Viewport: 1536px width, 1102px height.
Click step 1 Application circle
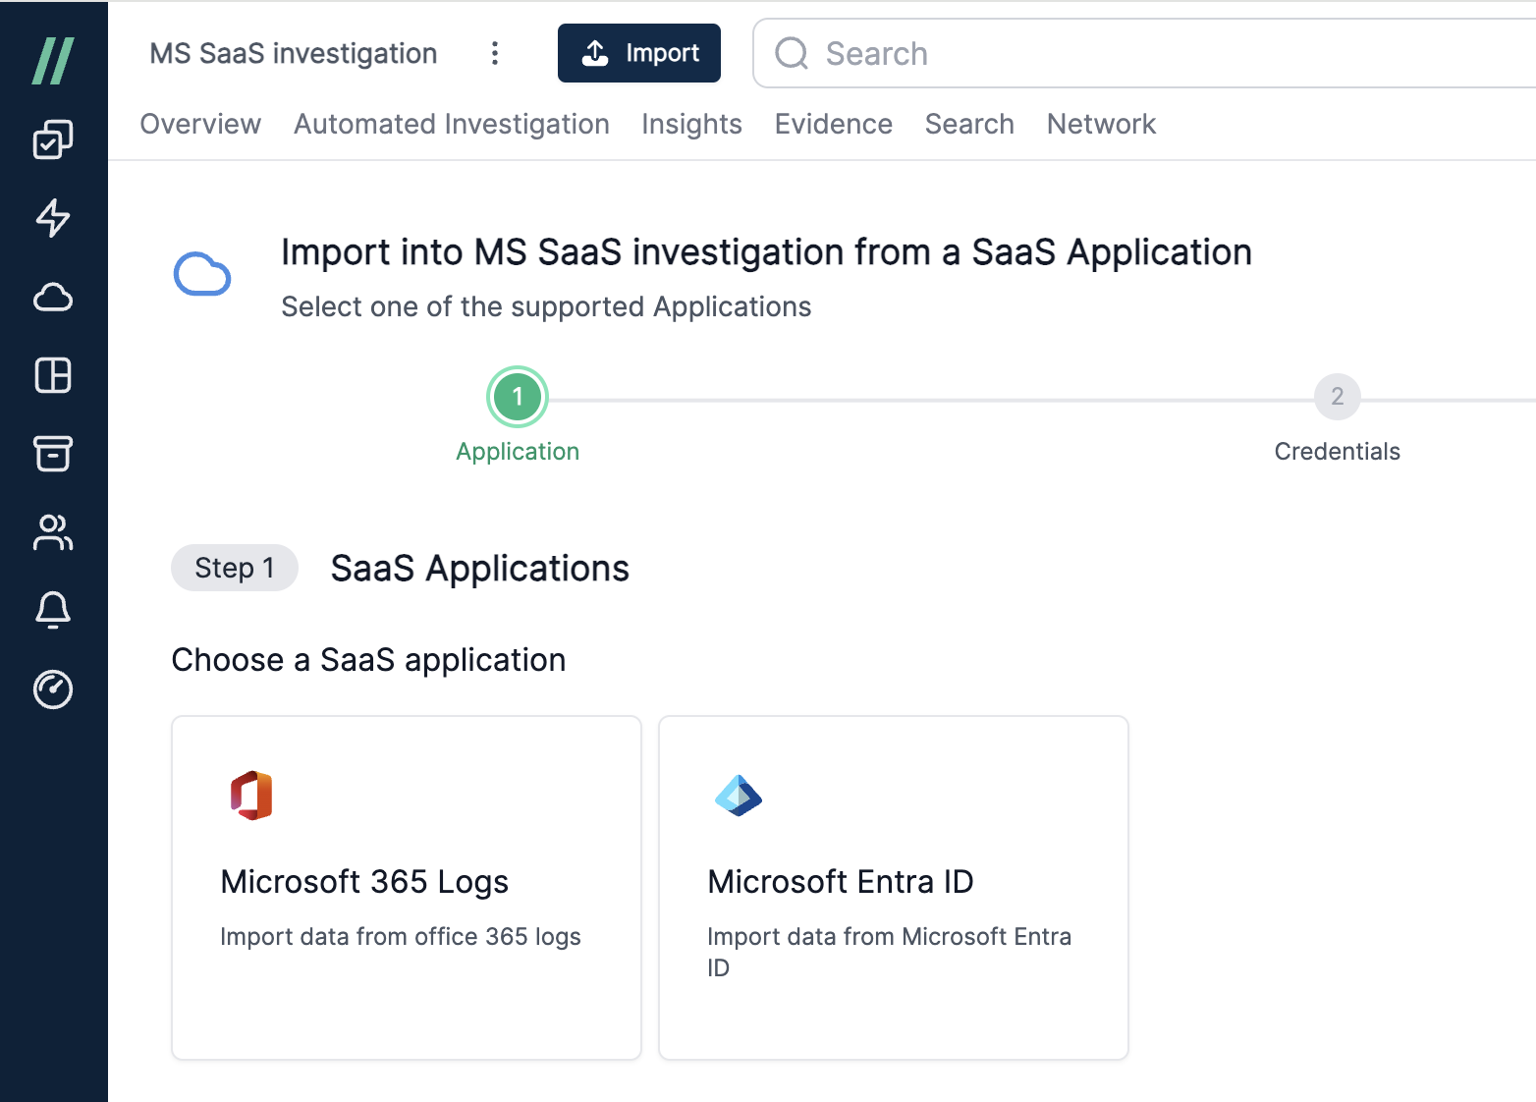point(518,397)
